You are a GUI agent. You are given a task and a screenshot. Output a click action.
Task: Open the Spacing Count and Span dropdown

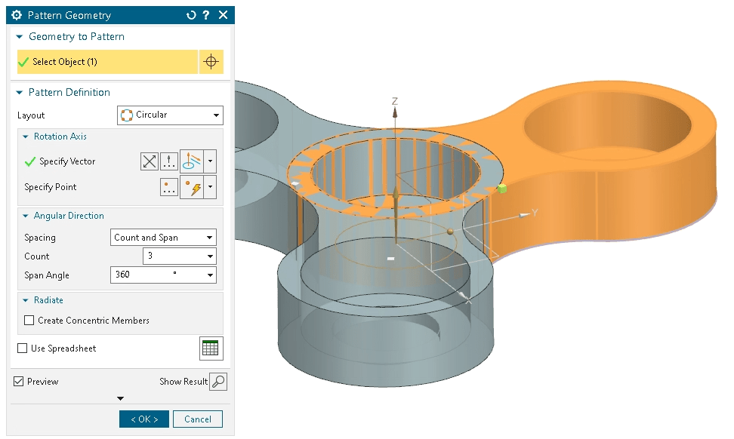[163, 238]
